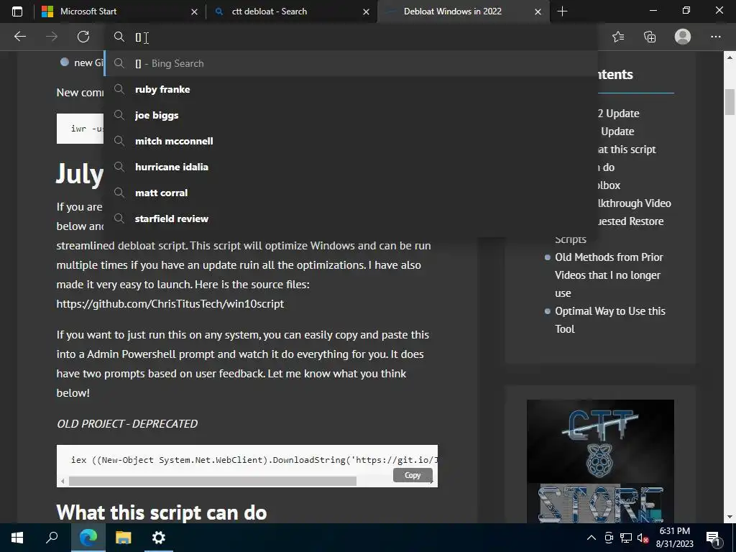Screen dimensions: 736x552
Task: Choose the 'joe biggs' suggestion
Action: pyautogui.click(x=351, y=115)
